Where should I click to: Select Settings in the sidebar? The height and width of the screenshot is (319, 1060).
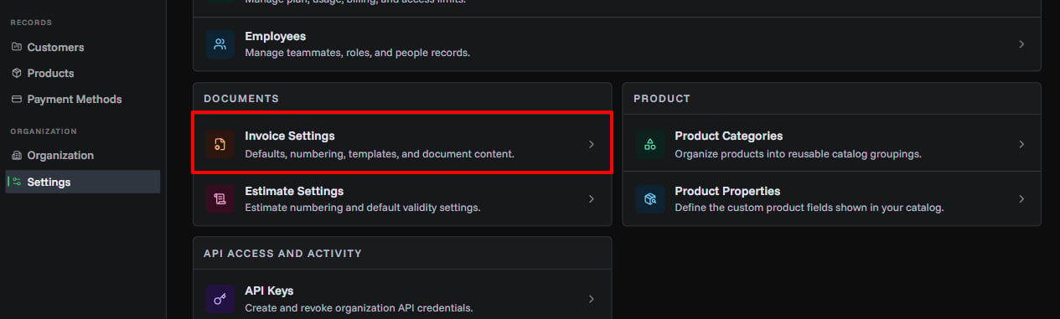(82, 182)
